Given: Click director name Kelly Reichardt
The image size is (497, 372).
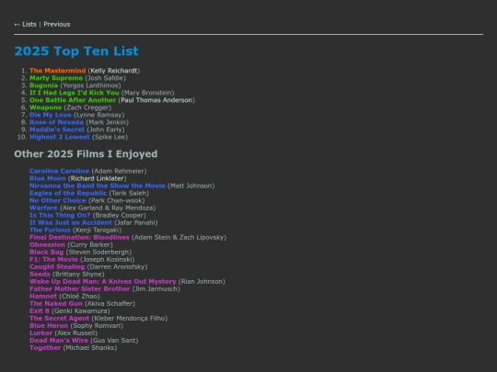Looking at the screenshot, I should coord(114,71).
